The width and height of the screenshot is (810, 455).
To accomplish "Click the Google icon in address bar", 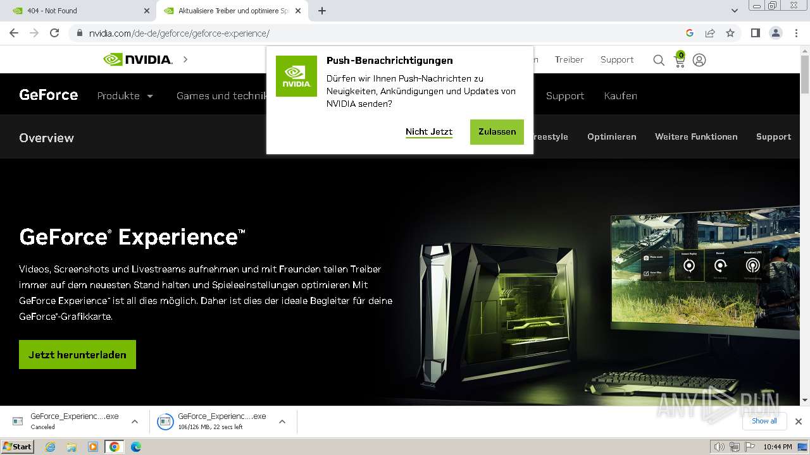I will pyautogui.click(x=690, y=33).
